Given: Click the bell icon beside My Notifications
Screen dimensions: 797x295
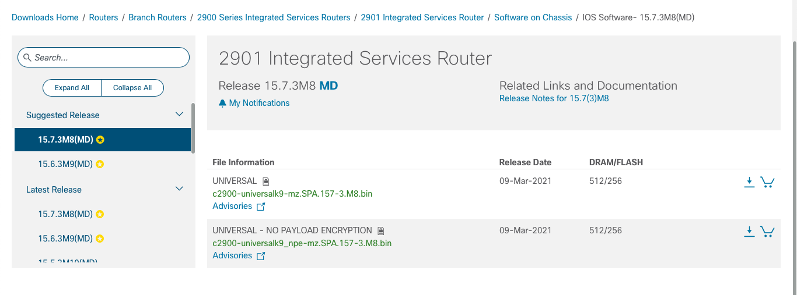Looking at the screenshot, I should click(x=222, y=103).
